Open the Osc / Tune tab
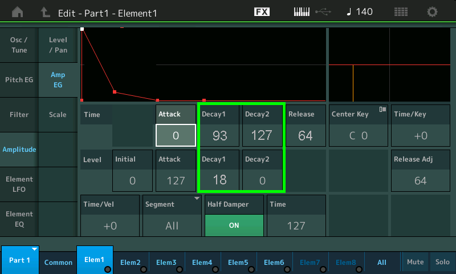456x274 pixels. click(x=19, y=45)
